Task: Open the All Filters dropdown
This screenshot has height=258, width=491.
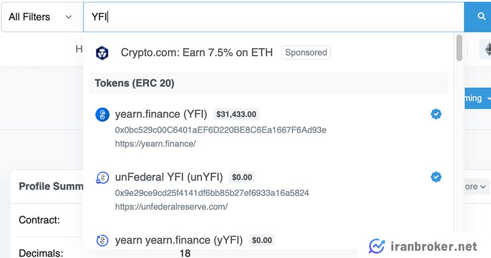Action: coord(42,17)
